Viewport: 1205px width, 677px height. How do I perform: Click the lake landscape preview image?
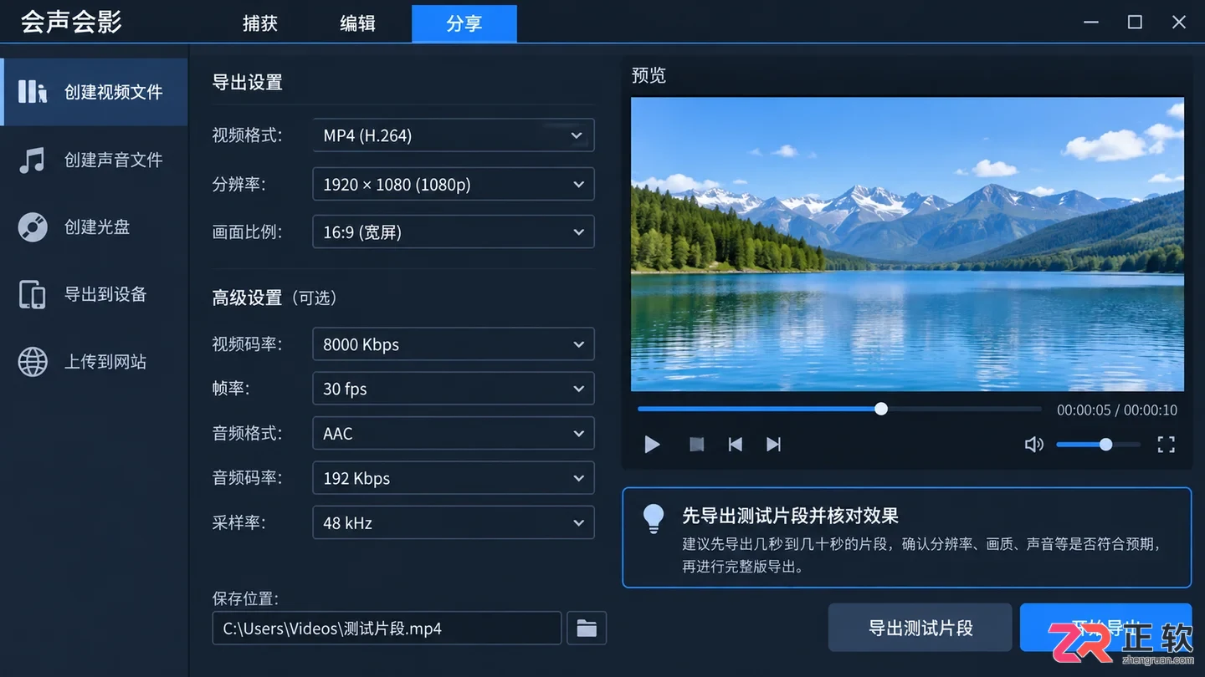point(907,245)
